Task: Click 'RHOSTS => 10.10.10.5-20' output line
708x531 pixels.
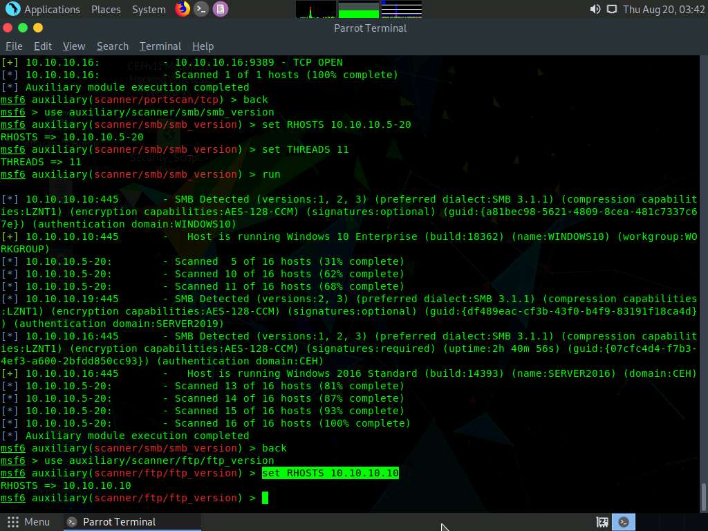Action: coord(72,137)
